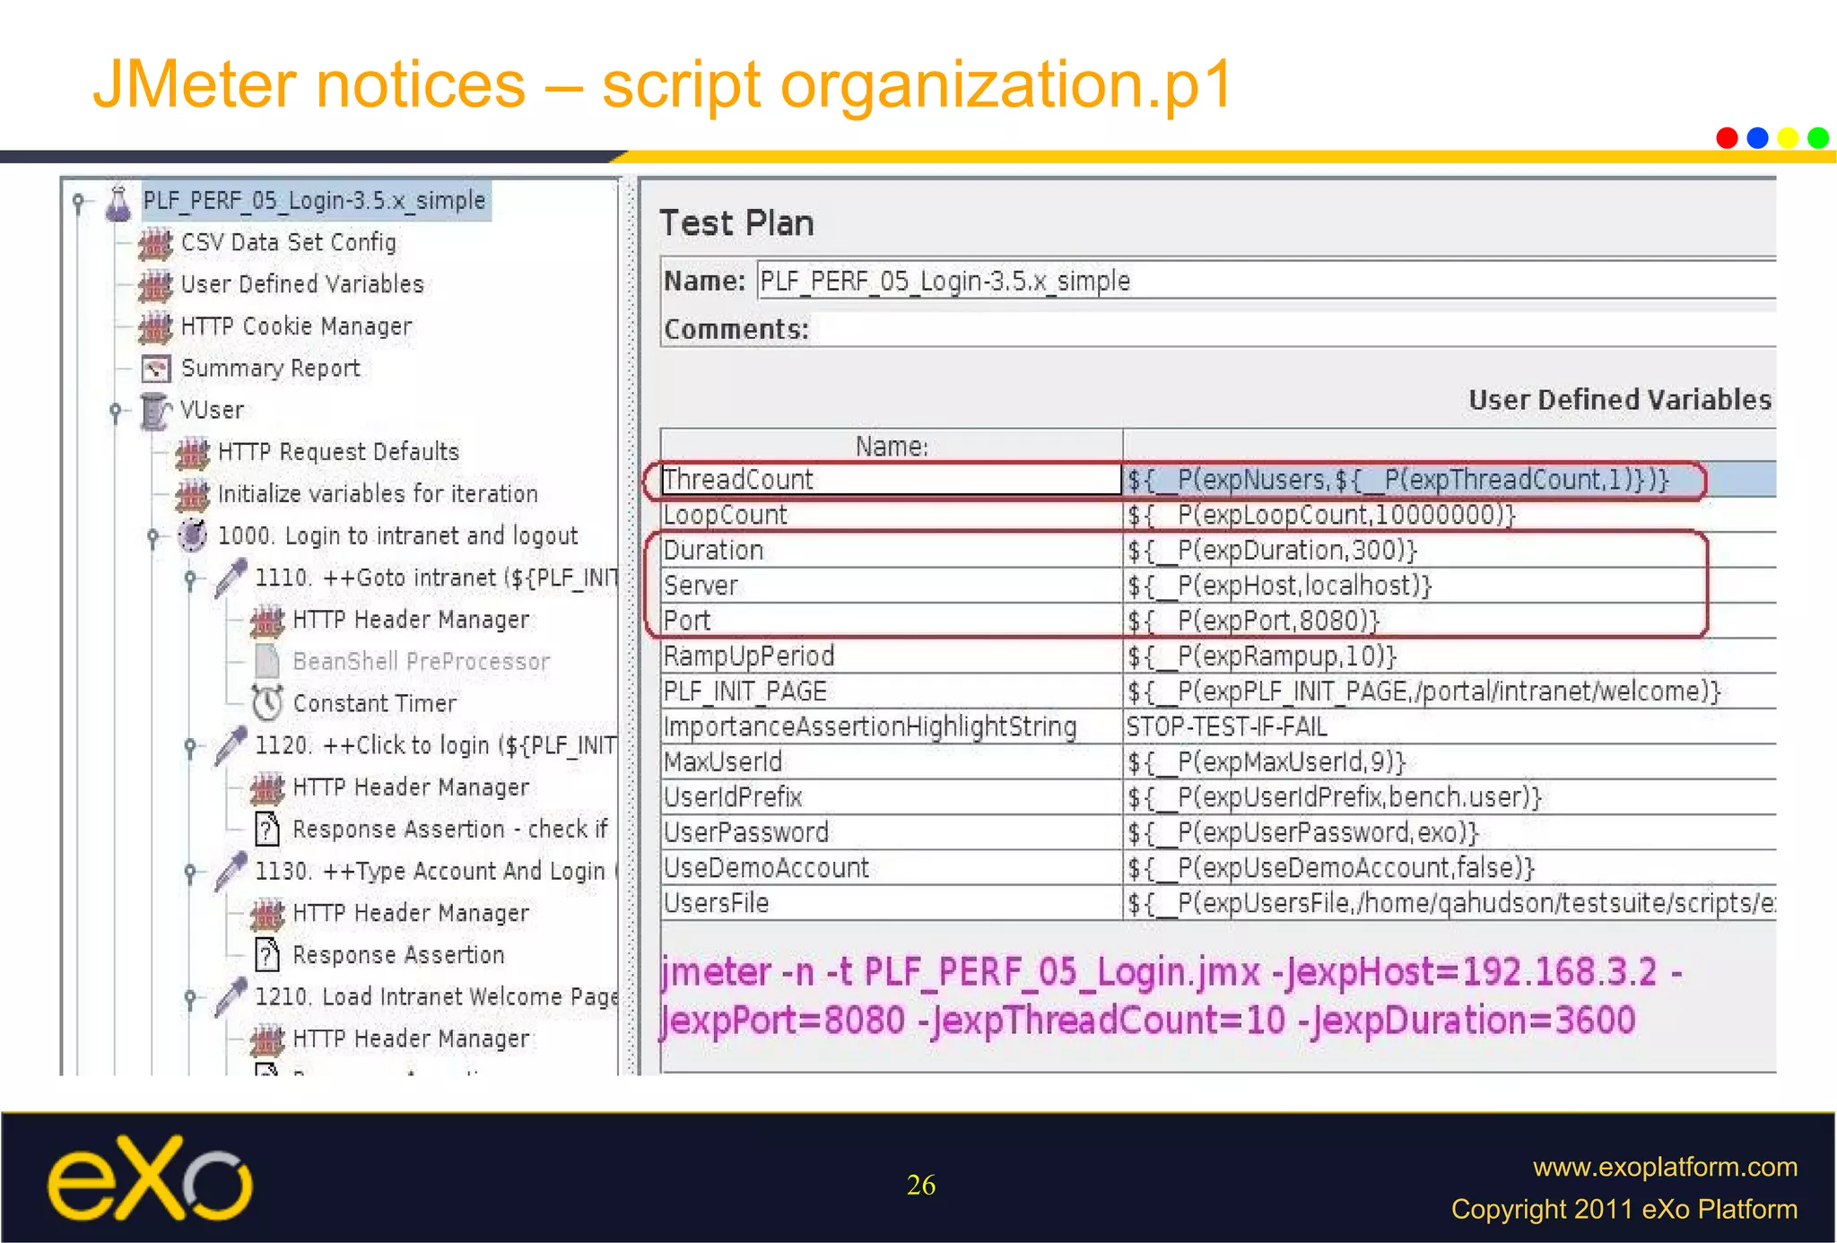Click the CSV Data Set Config icon
This screenshot has height=1243, width=1837.
coord(156,243)
